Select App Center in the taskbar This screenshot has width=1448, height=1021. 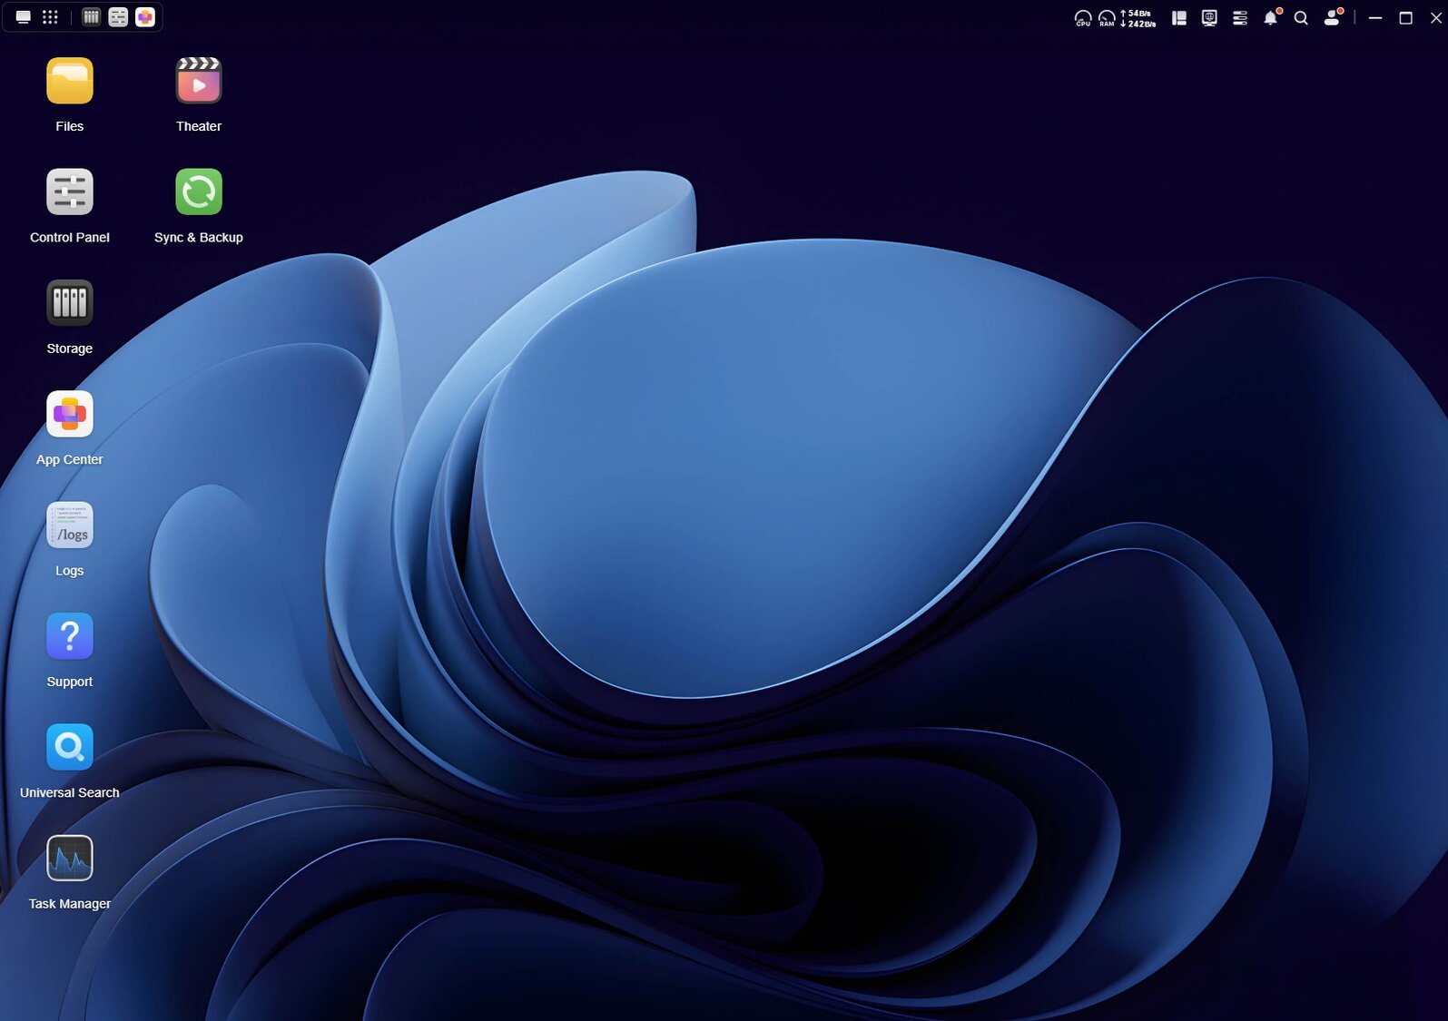pyautogui.click(x=145, y=17)
